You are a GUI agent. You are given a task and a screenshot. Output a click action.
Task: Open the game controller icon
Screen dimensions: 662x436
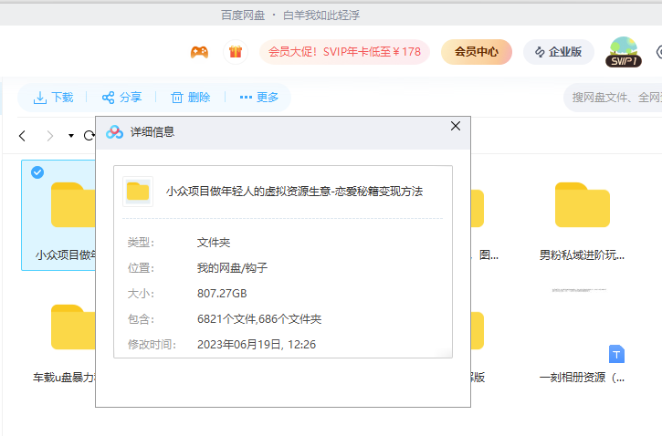pyautogui.click(x=199, y=52)
